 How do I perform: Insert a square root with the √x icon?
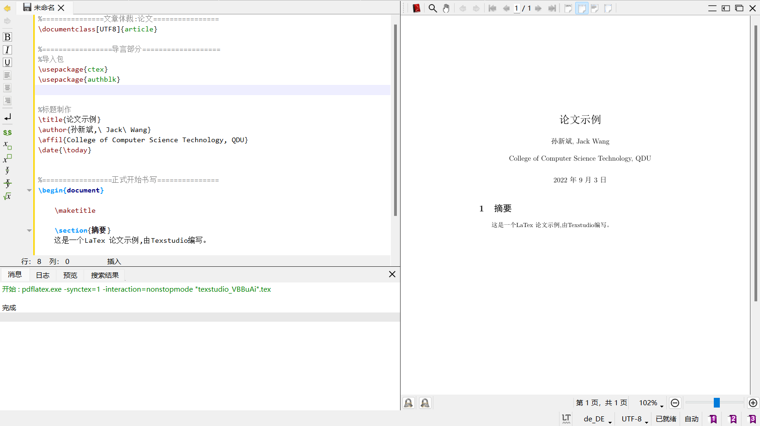(7, 196)
